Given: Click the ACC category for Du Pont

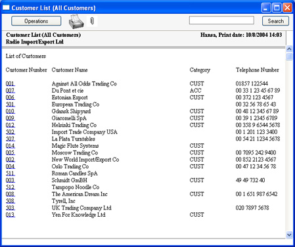Looking at the screenshot, I should point(196,91).
